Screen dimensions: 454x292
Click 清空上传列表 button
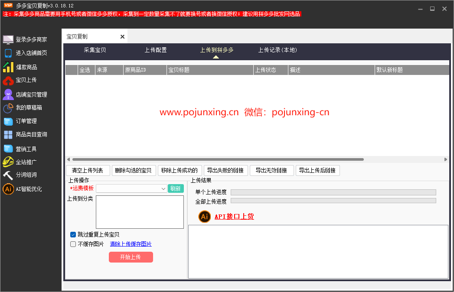[x=88, y=170]
